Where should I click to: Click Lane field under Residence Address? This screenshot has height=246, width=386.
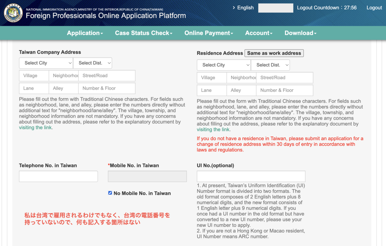(x=212, y=90)
